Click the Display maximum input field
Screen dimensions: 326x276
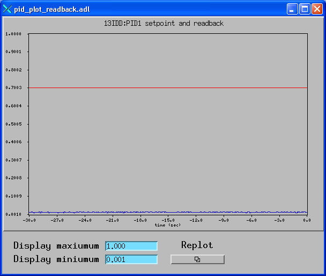131,246
